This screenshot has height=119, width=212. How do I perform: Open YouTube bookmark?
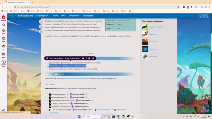[31, 11]
